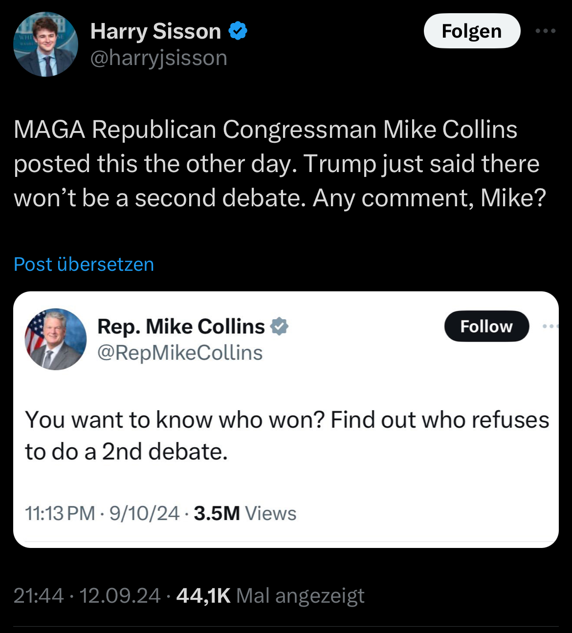Screen dimensions: 572x633
Task: Open the quoted post about the 2nd debate
Action: 286,435
